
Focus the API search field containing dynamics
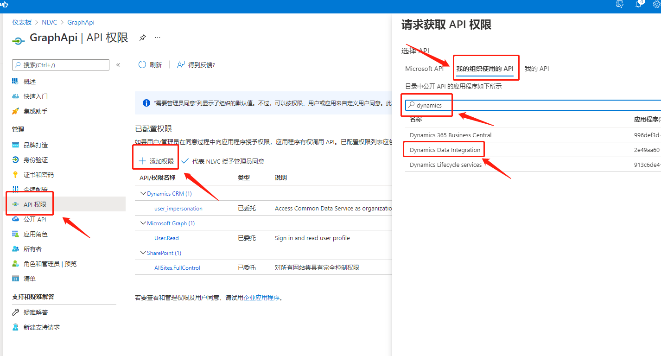point(533,105)
